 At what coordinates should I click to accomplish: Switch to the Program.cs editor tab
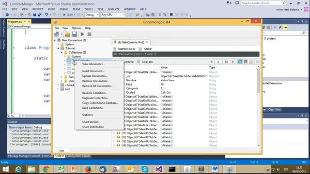(15, 21)
